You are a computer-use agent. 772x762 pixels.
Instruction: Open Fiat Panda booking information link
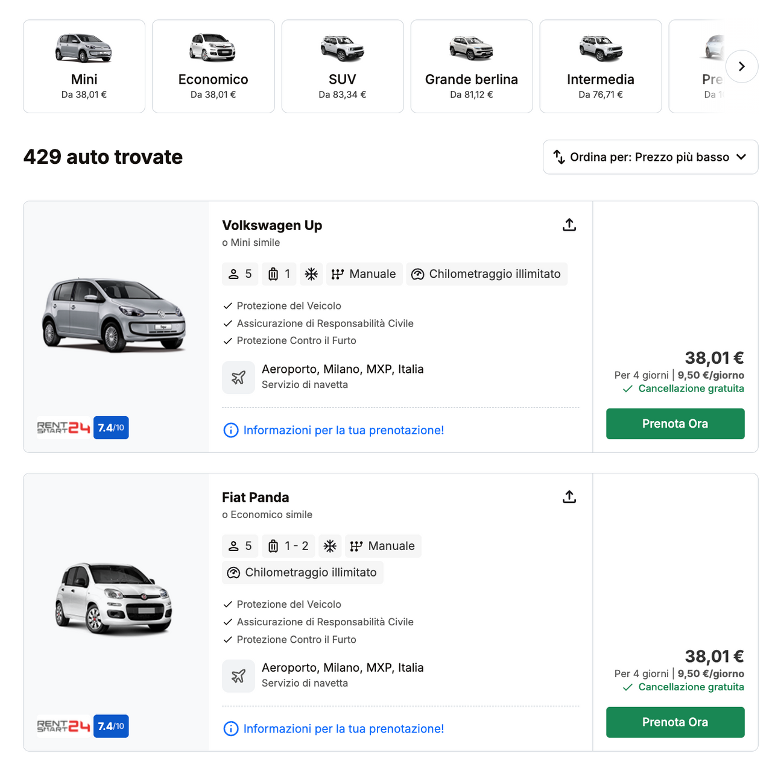[x=343, y=729]
